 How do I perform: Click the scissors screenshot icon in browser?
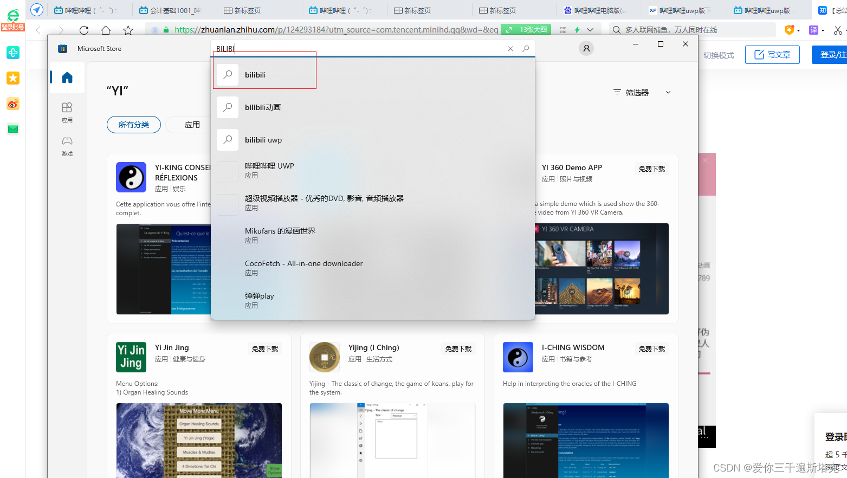click(838, 30)
